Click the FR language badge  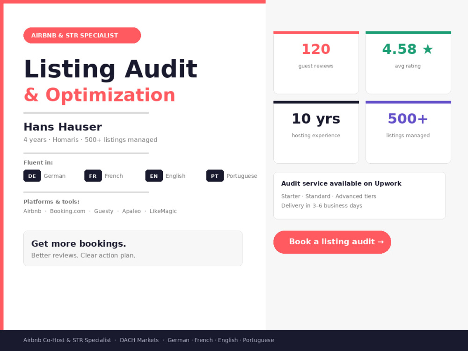click(93, 176)
